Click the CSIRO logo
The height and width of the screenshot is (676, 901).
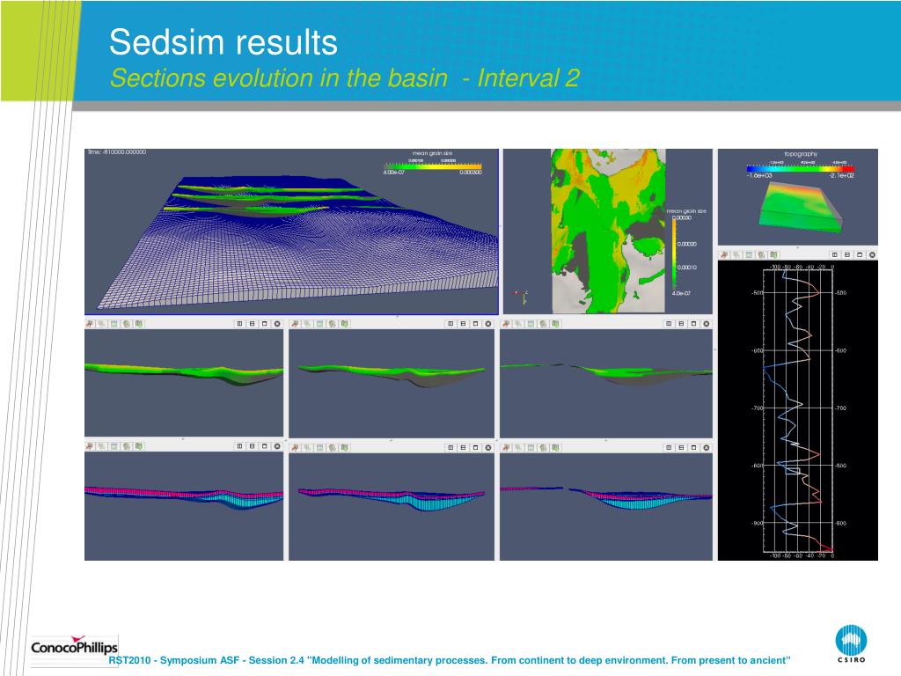pos(851,643)
